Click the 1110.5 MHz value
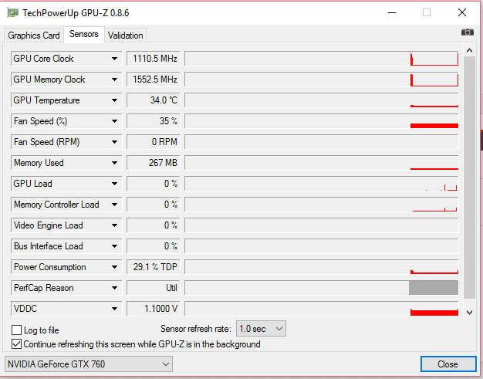483x379 pixels. [x=153, y=59]
